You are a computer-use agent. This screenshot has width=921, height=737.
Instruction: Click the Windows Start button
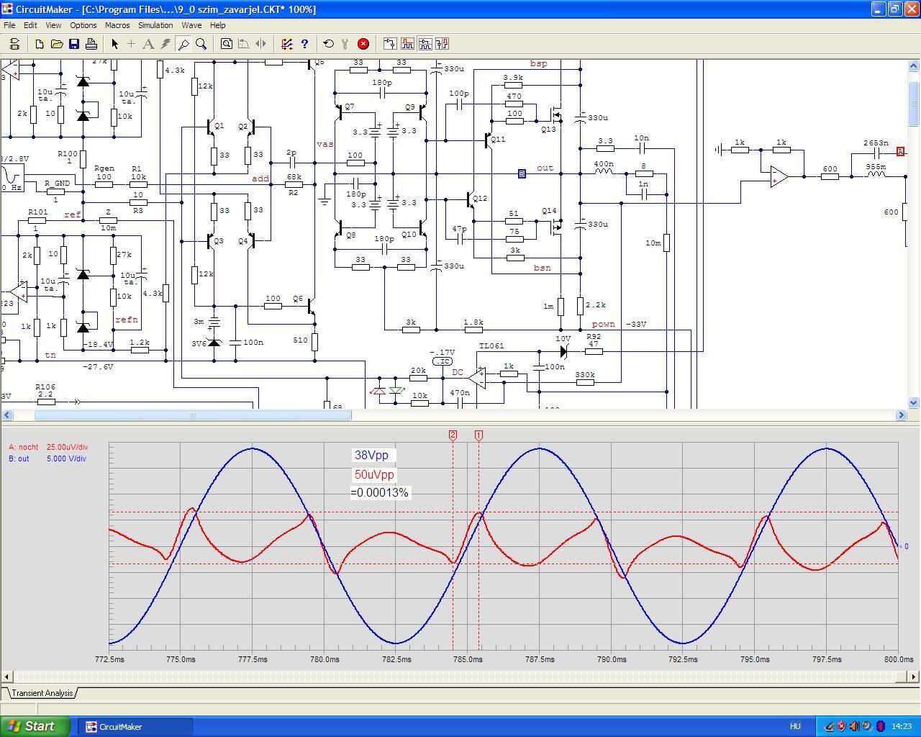pyautogui.click(x=35, y=726)
